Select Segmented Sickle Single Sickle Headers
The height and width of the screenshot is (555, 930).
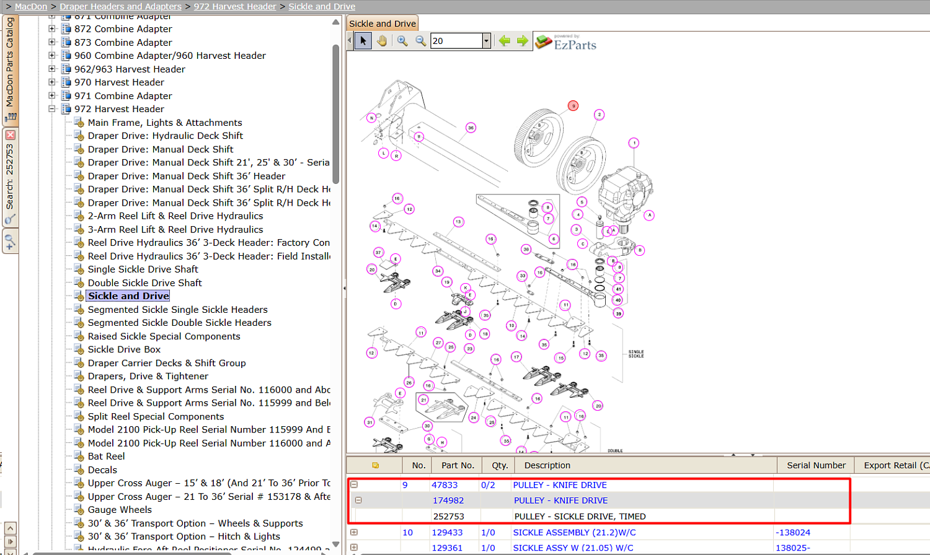click(x=177, y=310)
